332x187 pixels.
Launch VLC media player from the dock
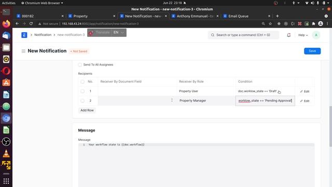[x=6, y=154]
